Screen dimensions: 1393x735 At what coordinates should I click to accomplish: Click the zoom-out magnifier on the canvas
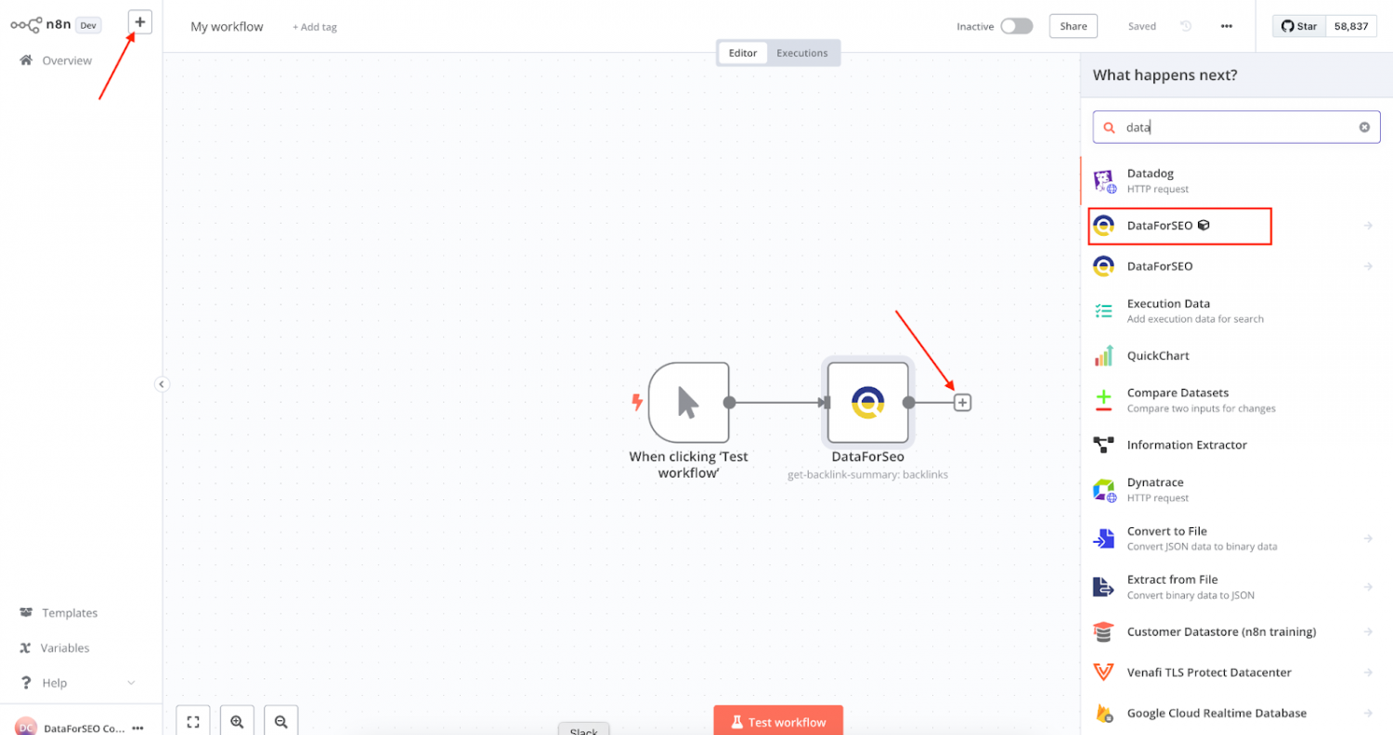pyautogui.click(x=281, y=721)
